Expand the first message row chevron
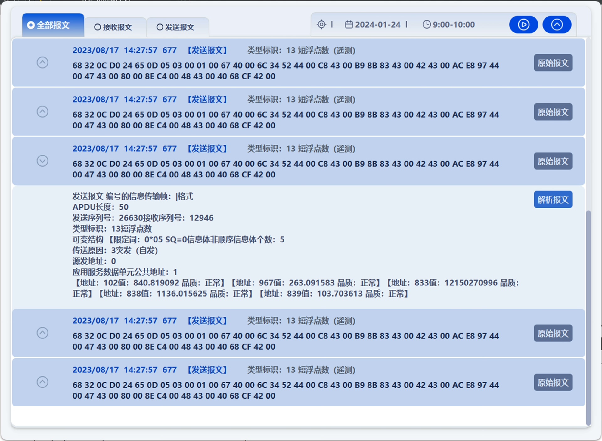 42,63
